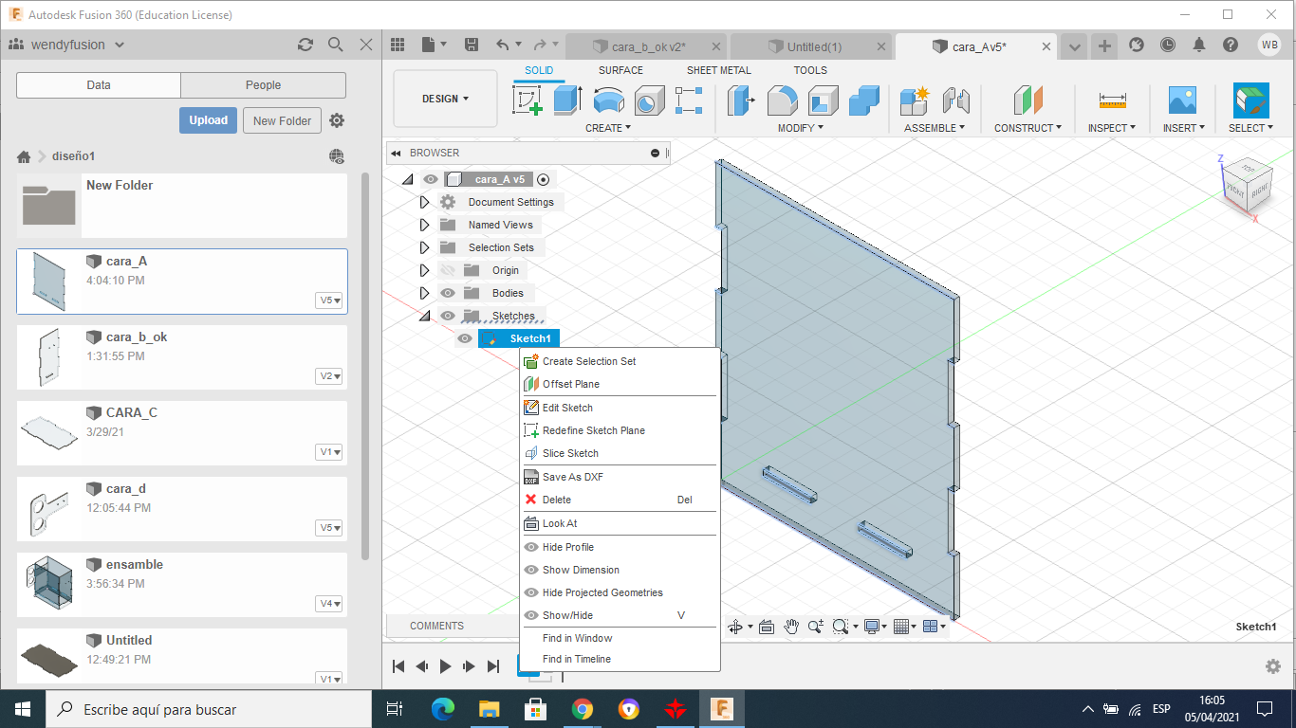This screenshot has height=728, width=1296.
Task: Expand the Bodies folder
Action: (x=424, y=293)
